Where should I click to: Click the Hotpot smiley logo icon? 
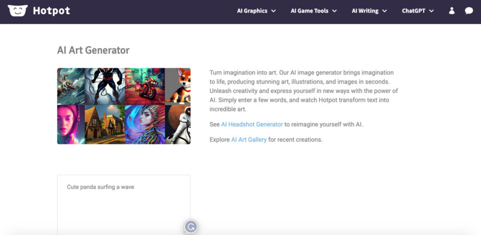(18, 11)
